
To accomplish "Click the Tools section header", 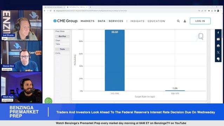I will pyautogui.click(x=62, y=49).
